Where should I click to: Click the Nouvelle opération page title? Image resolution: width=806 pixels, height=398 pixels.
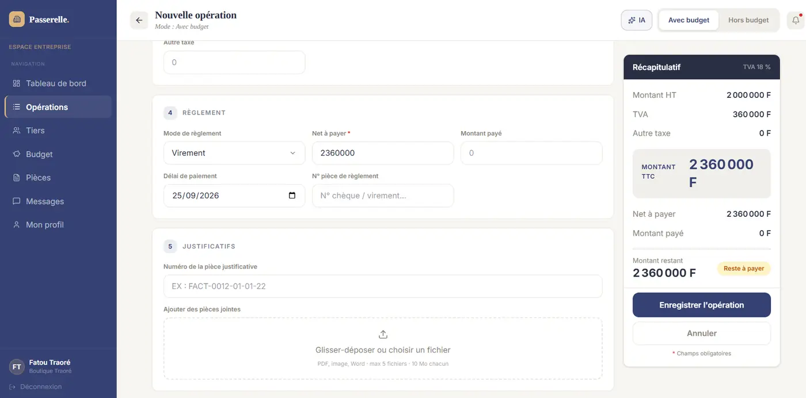[x=196, y=15]
